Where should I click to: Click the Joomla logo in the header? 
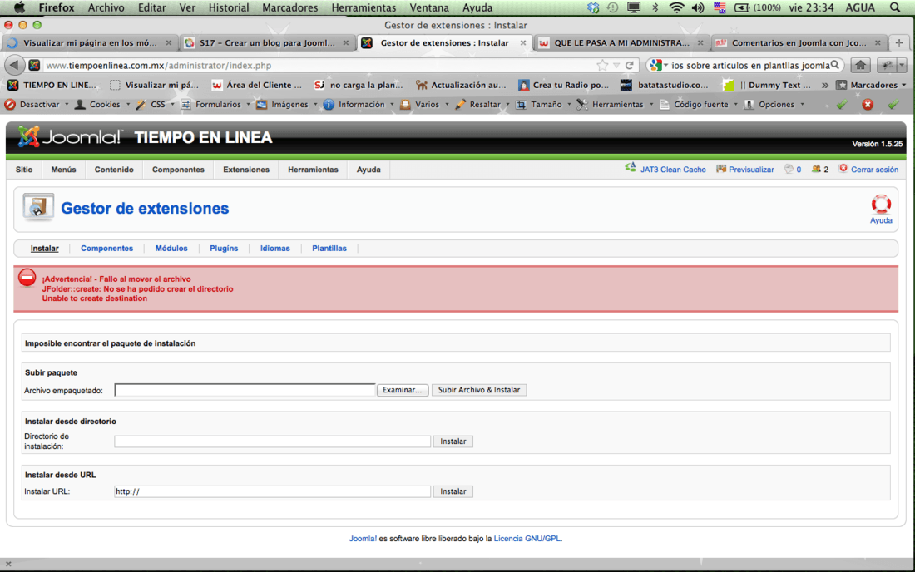coord(70,137)
